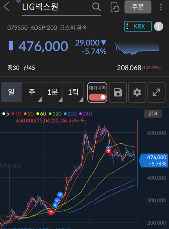Tap the 300,000 price axis label
169x229 pixels.
(x=156, y=200)
